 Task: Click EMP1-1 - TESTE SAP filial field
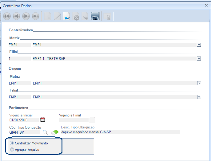pyautogui.click(x=114, y=59)
